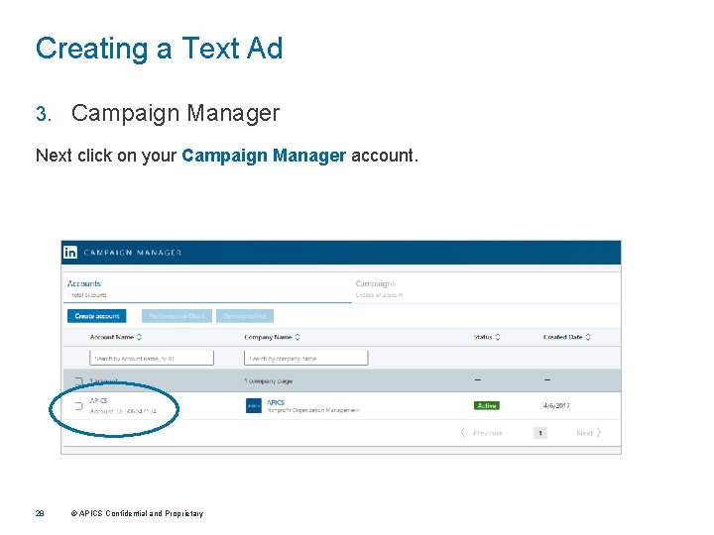The width and height of the screenshot is (714, 535).
Task: Toggle the select-all '1 account' checkbox
Action: (78, 380)
